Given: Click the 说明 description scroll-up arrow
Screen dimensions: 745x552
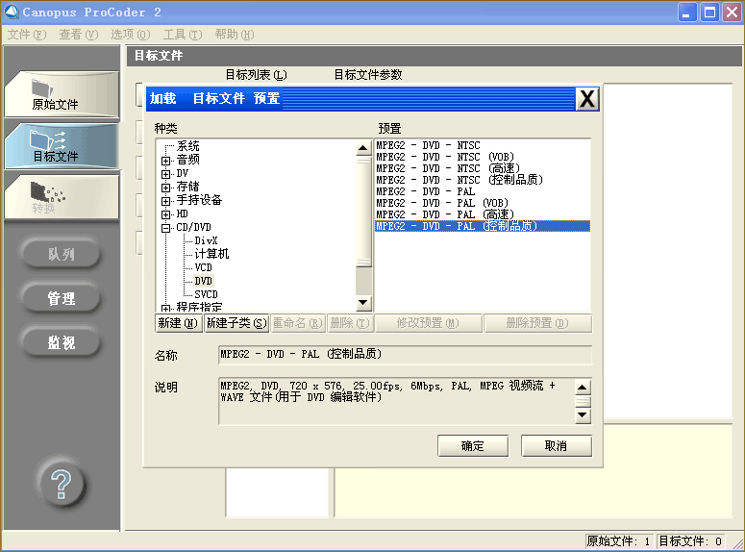Looking at the screenshot, I should tap(583, 387).
